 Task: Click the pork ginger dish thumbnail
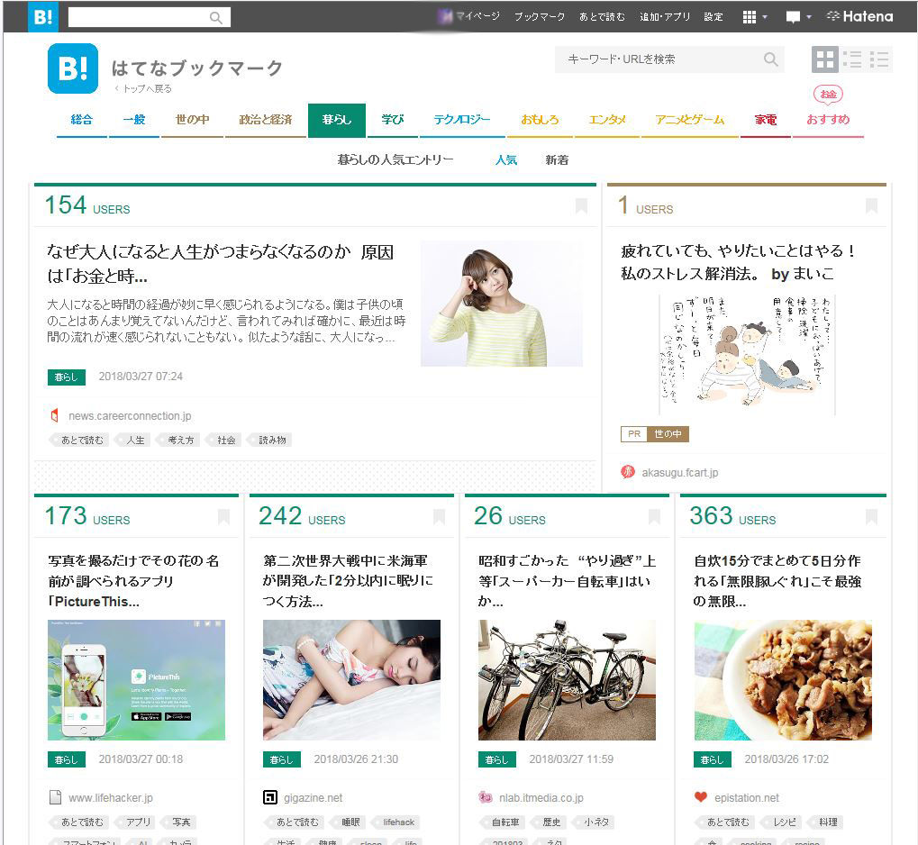[783, 680]
